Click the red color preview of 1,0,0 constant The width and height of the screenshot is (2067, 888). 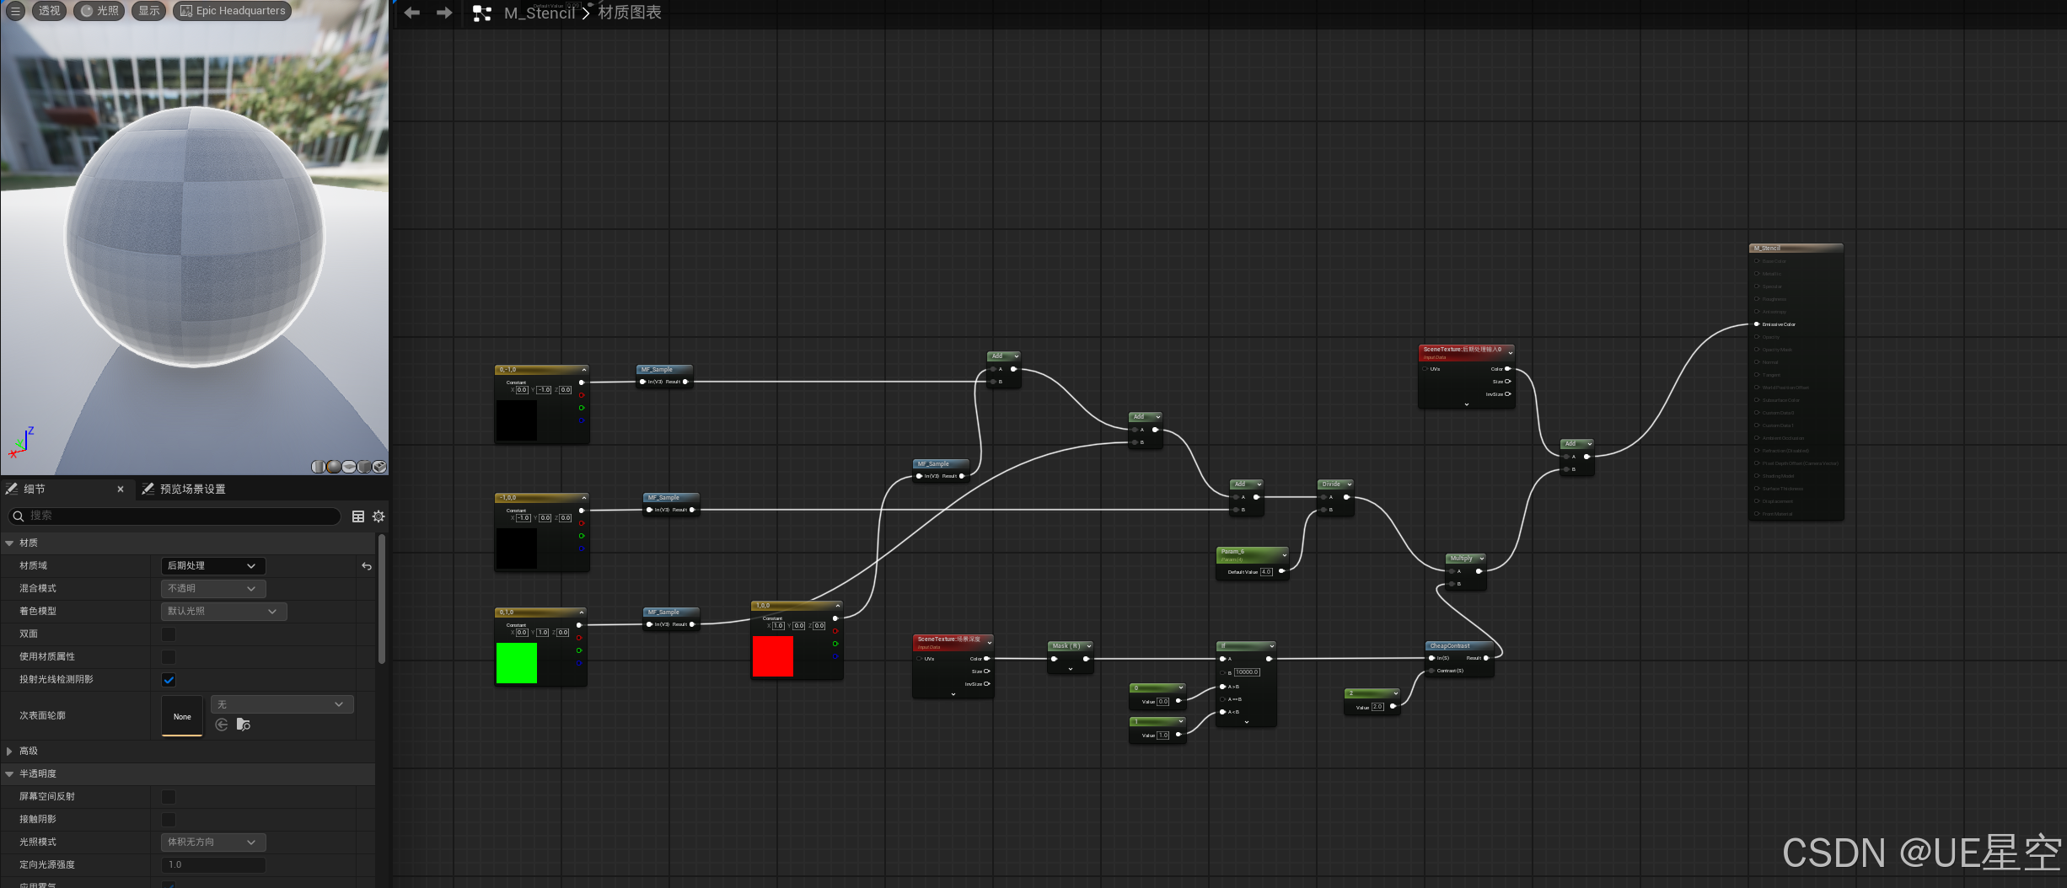click(773, 656)
